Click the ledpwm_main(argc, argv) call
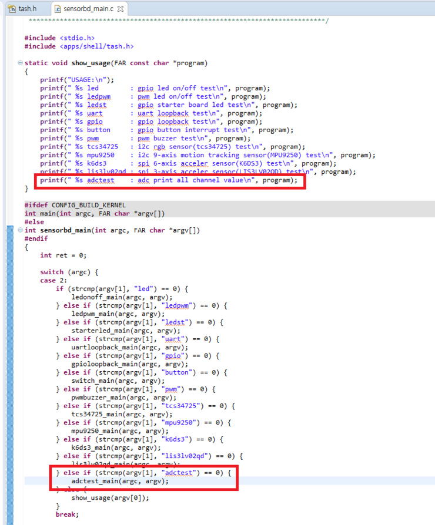Image resolution: width=435 pixels, height=525 pixels. (x=118, y=314)
